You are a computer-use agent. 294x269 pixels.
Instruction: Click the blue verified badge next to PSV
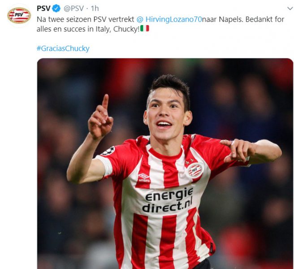click(56, 9)
